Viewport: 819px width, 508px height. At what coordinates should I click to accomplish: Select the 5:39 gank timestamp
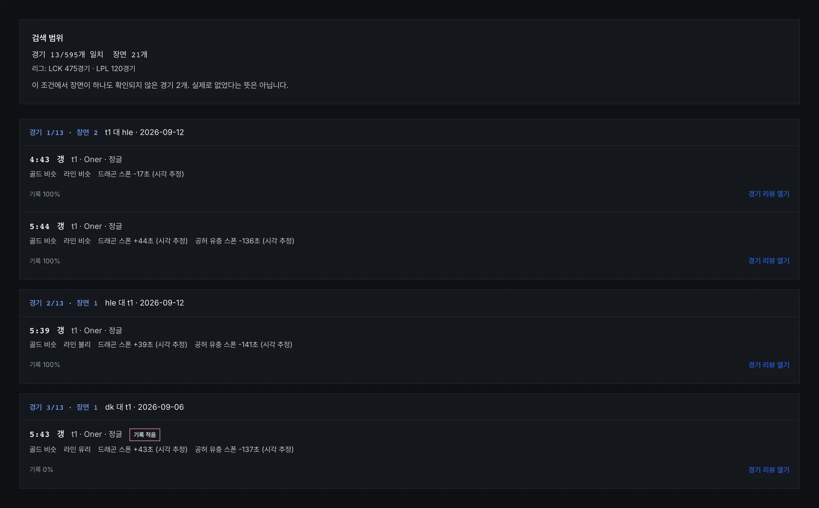[x=39, y=330]
